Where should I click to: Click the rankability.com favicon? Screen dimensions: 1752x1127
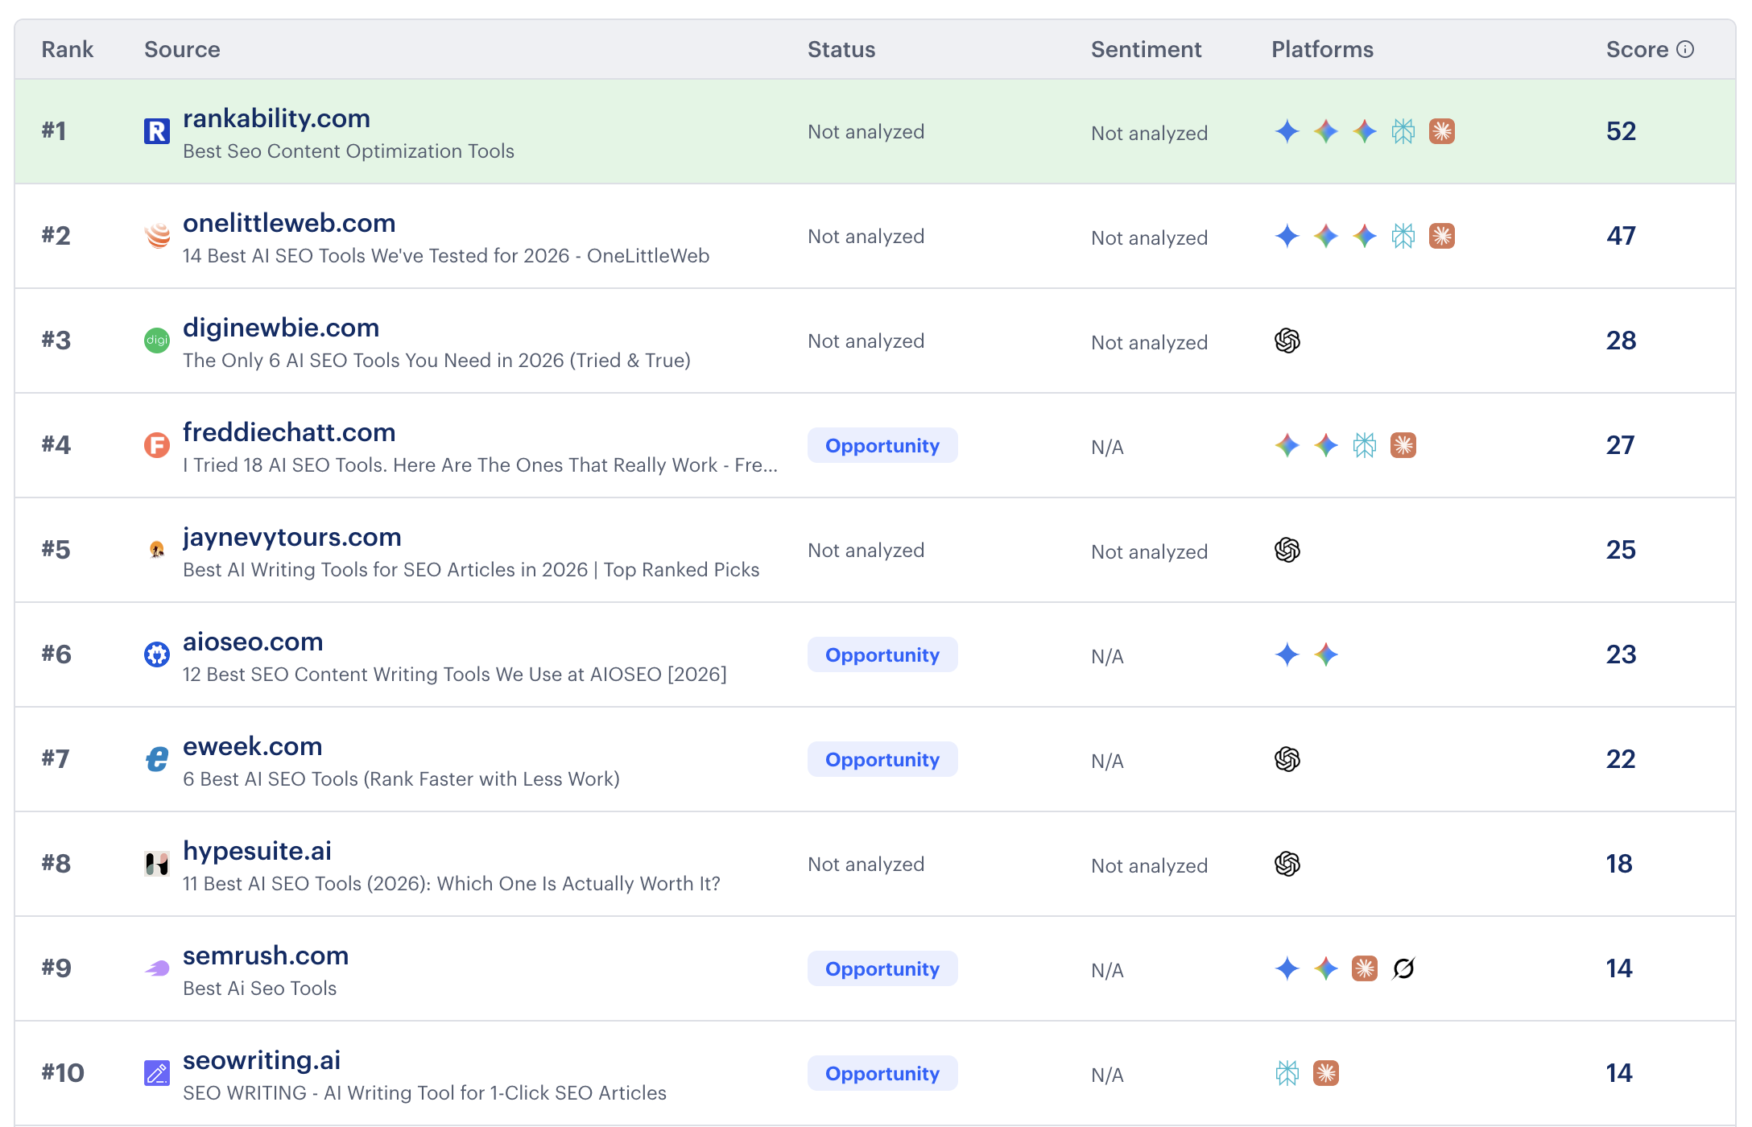coord(157,131)
